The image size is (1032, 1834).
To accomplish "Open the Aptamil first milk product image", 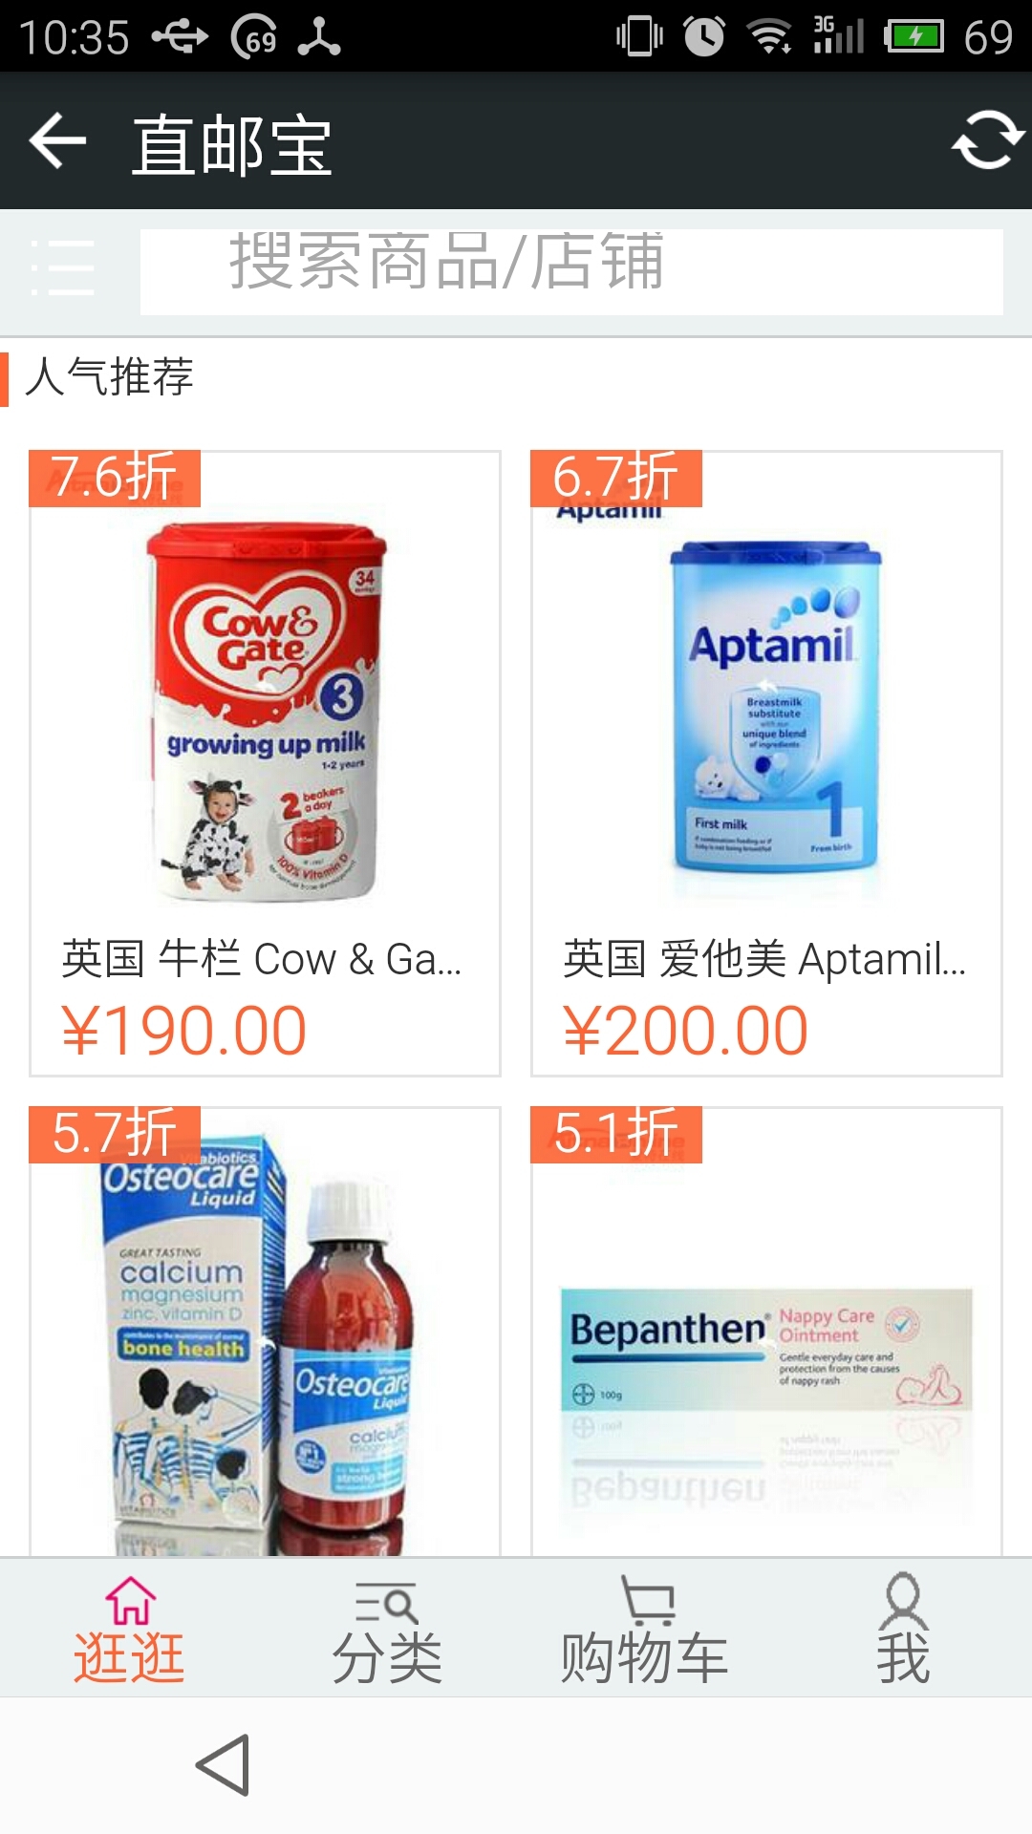I will 774,707.
